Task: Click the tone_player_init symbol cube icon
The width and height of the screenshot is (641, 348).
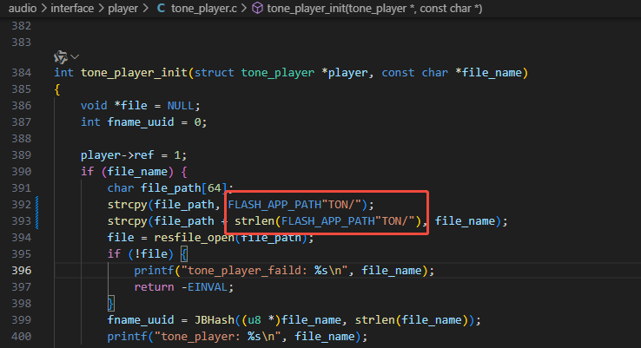Action: point(257,8)
